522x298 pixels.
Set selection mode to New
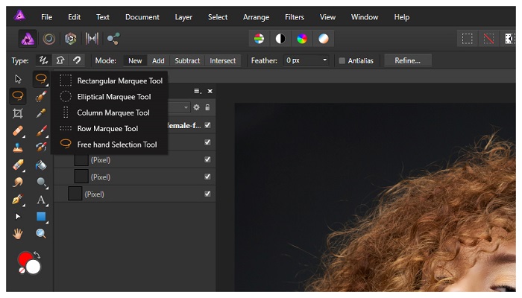(135, 60)
